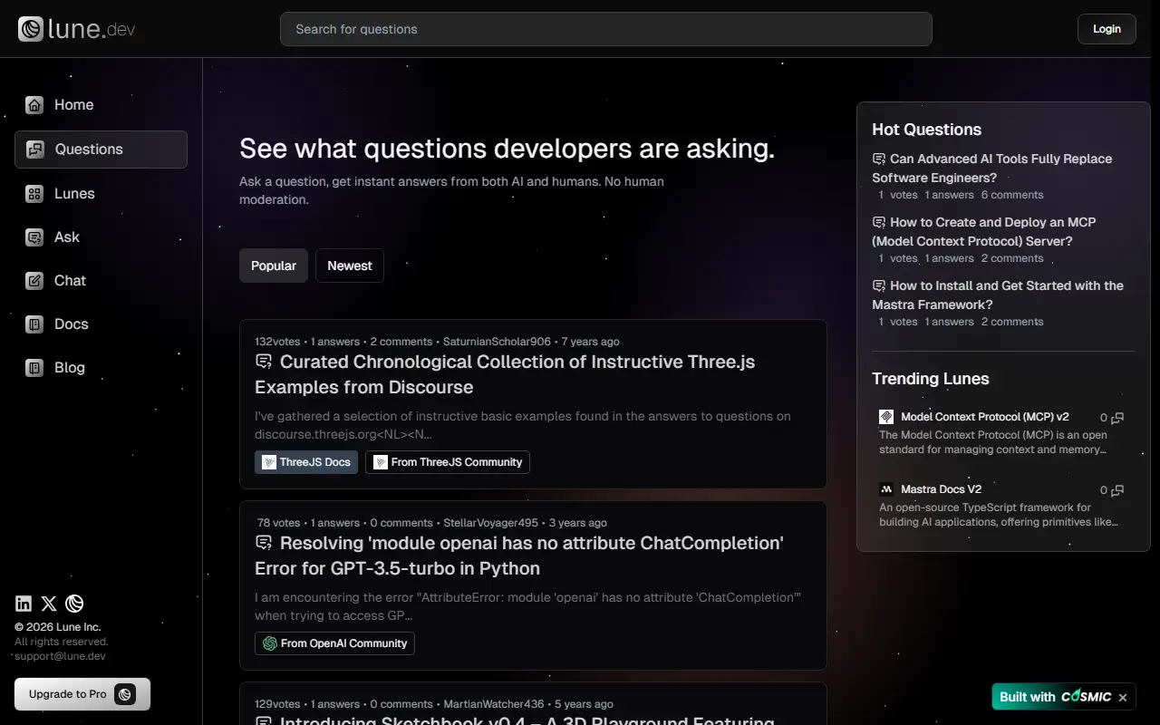This screenshot has width=1160, height=725.
Task: Click the Questions sidebar icon
Action: point(35,150)
